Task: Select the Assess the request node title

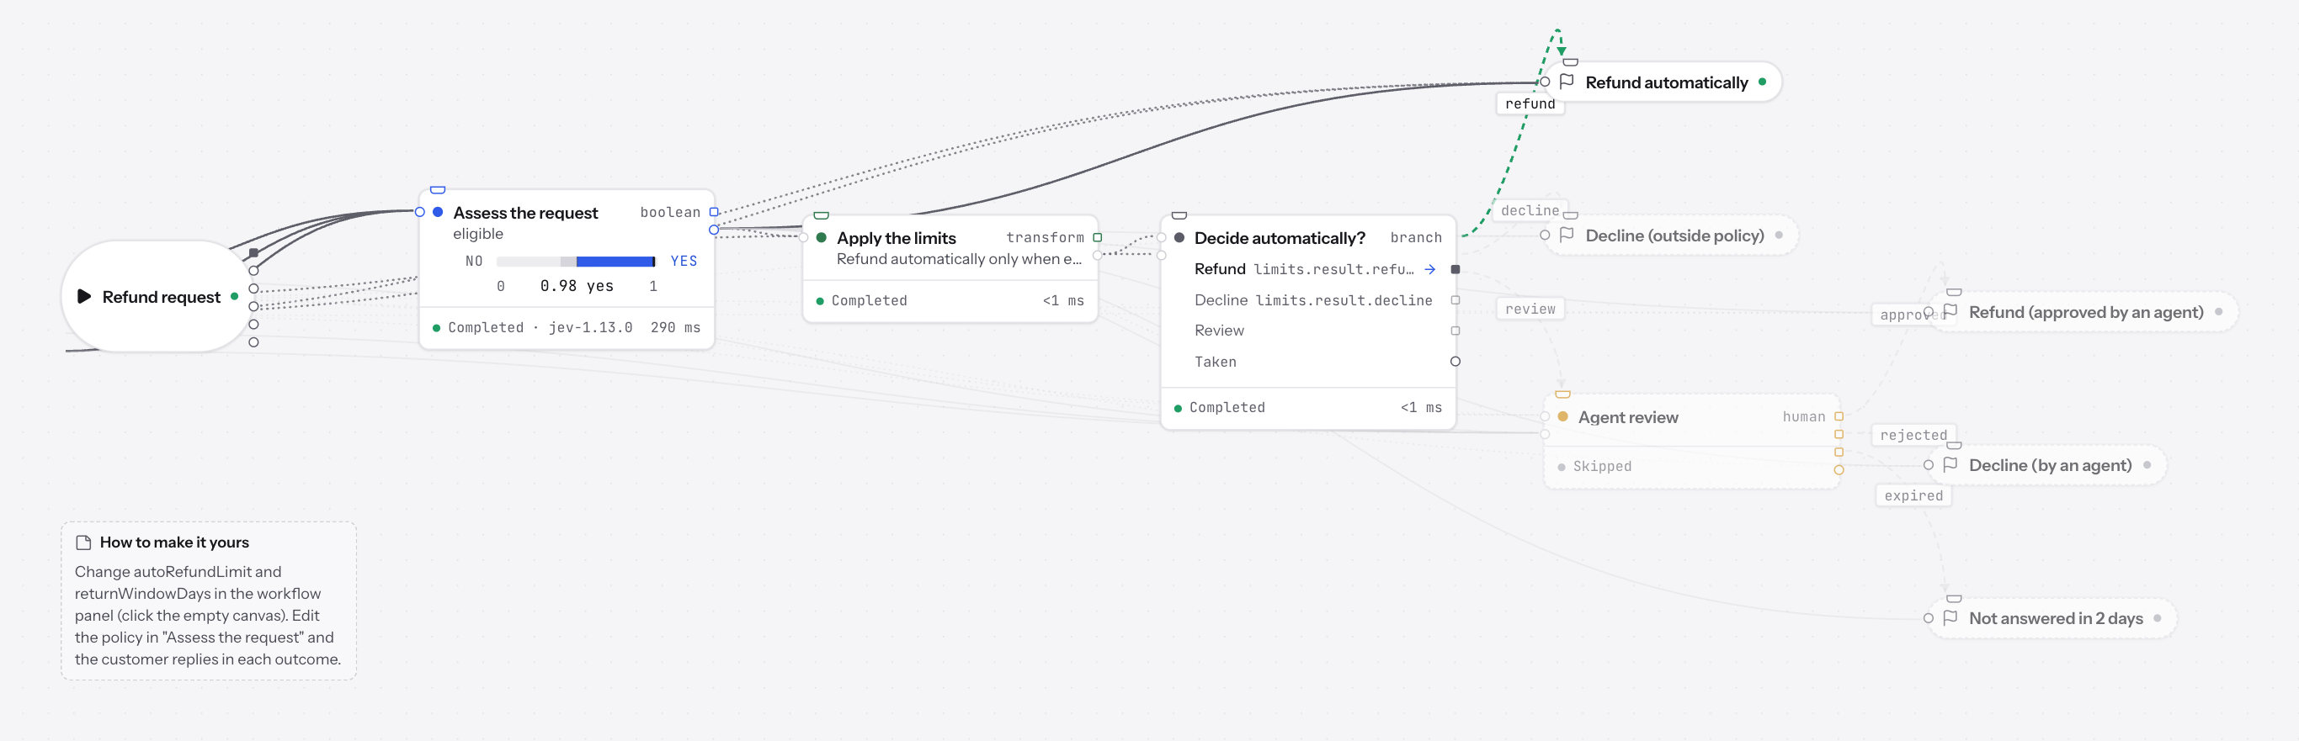Action: click(x=525, y=212)
